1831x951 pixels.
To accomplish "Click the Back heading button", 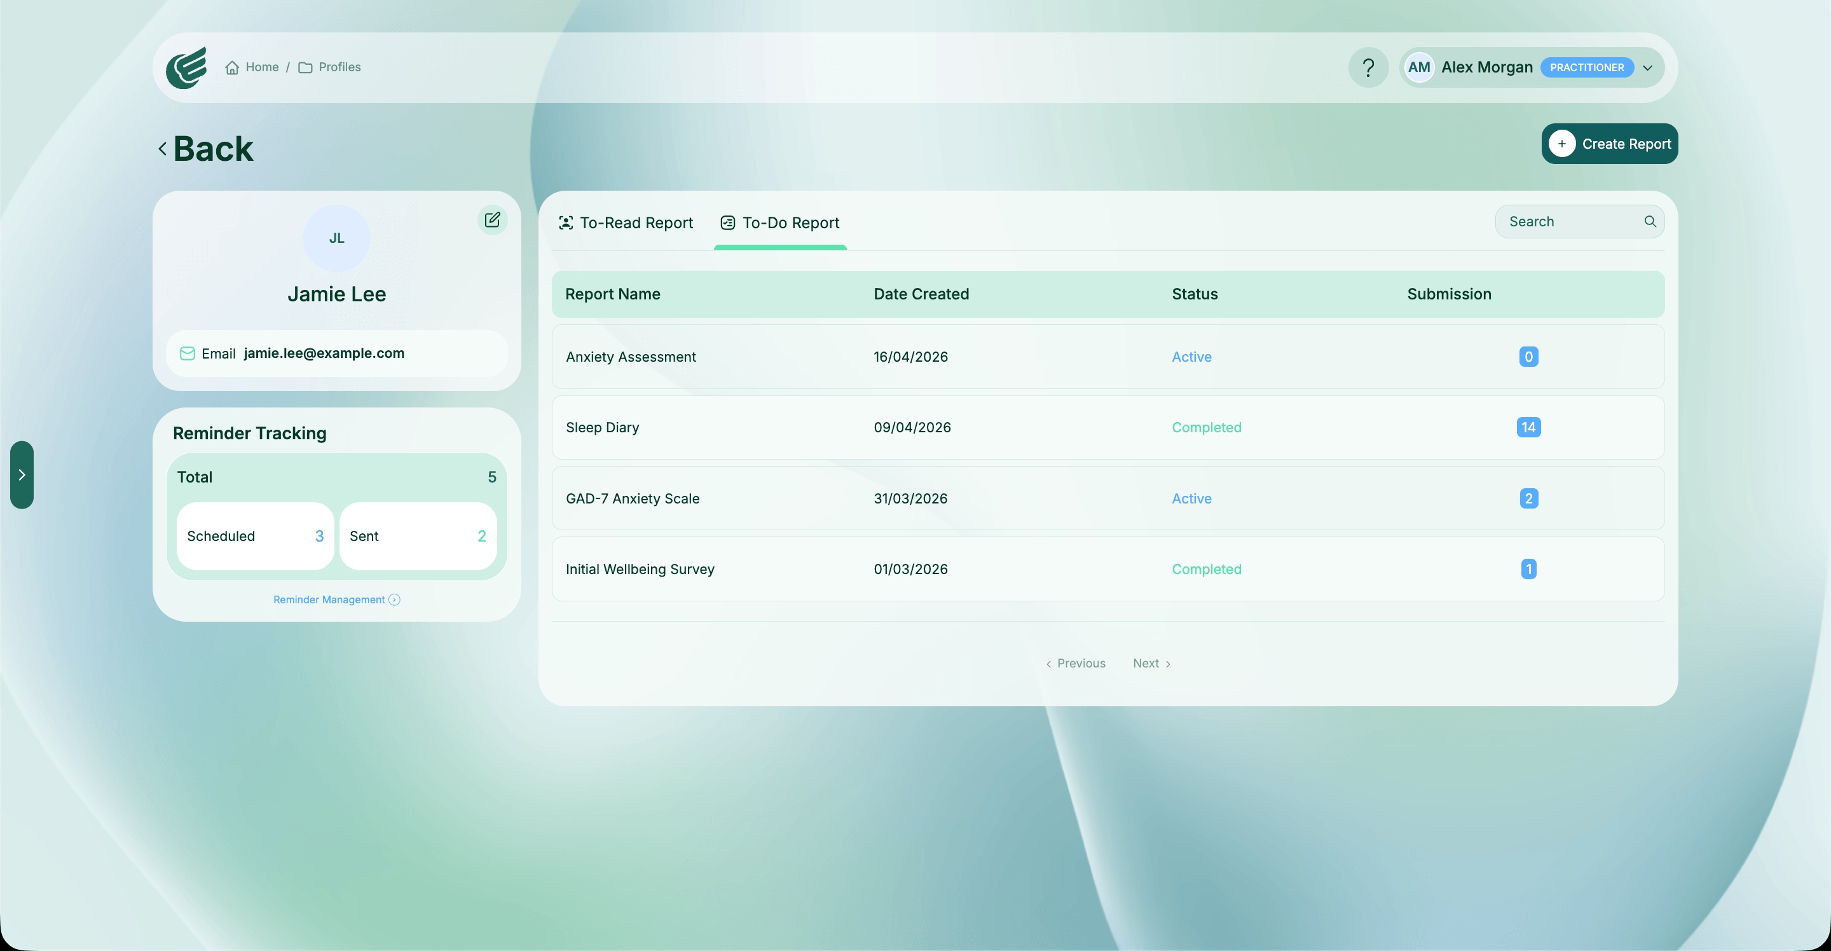I will point(213,149).
